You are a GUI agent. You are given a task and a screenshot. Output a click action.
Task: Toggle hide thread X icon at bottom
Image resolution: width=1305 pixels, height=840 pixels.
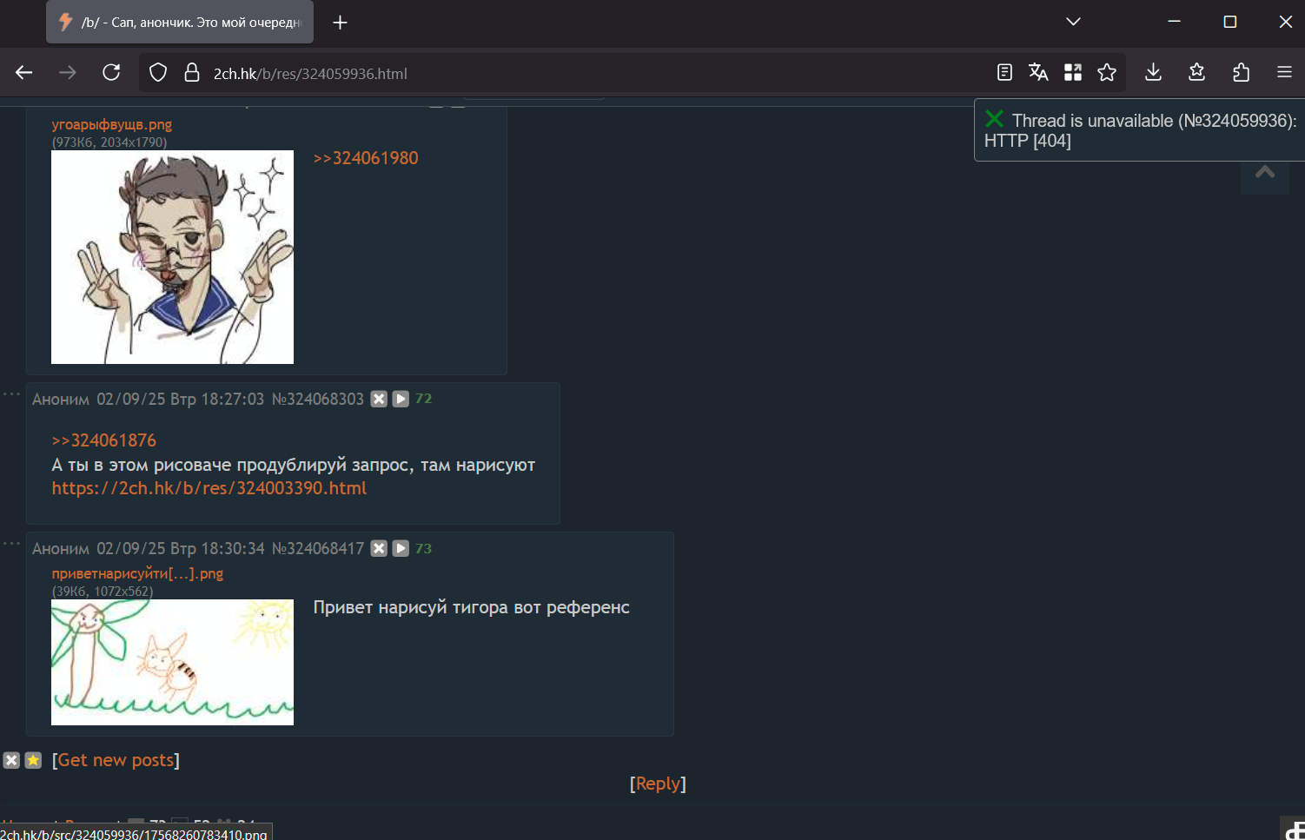[x=11, y=760]
